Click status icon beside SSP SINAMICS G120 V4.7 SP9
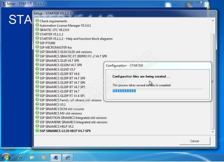 tap(37, 60)
